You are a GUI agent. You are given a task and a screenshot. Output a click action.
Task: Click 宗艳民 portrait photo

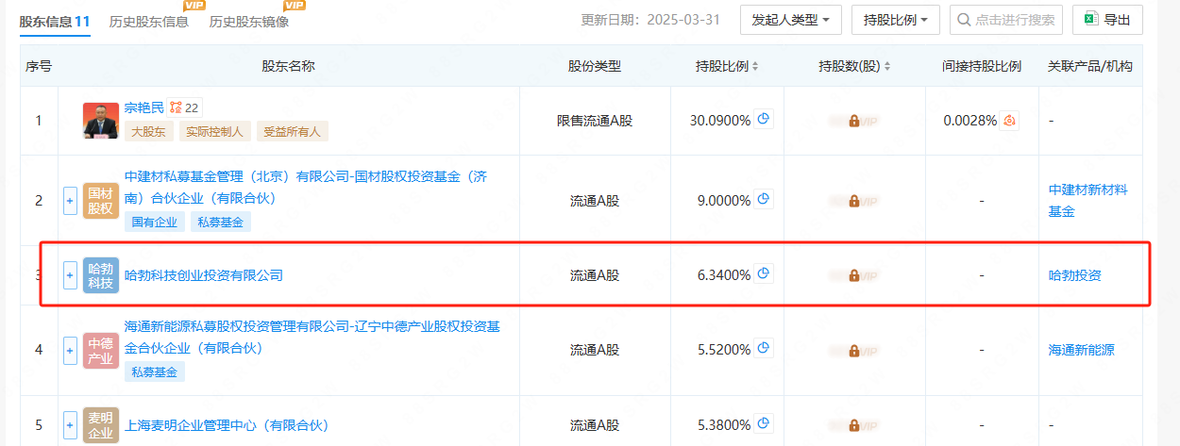coord(101,121)
